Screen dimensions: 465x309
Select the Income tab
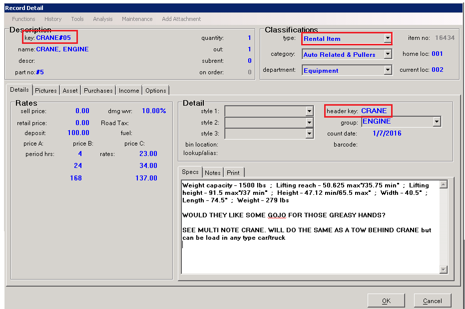pos(129,90)
